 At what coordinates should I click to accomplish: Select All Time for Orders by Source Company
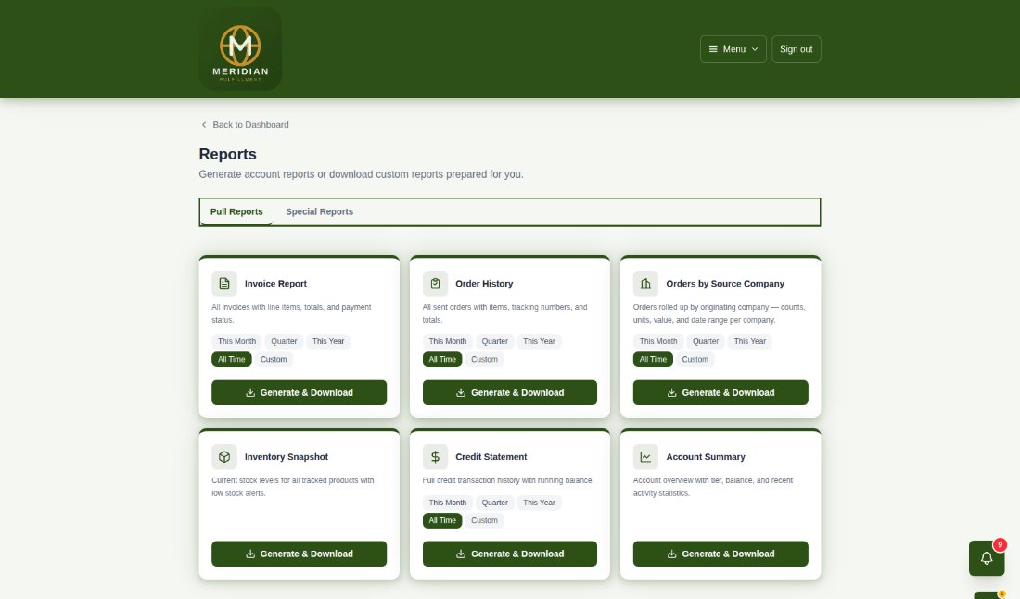(653, 359)
